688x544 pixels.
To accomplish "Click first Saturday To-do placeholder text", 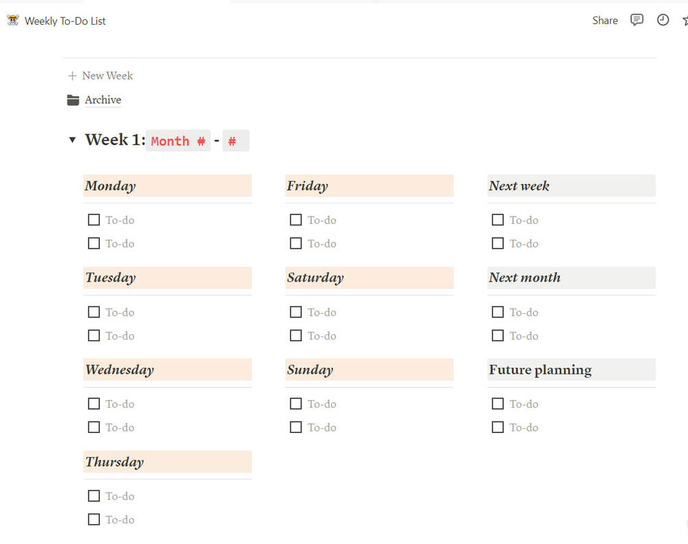I will tap(322, 312).
